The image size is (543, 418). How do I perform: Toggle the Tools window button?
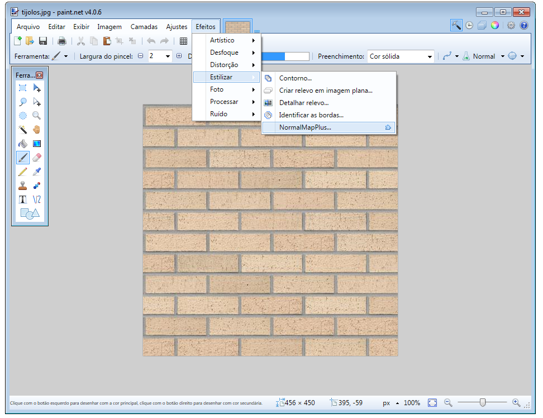point(456,25)
